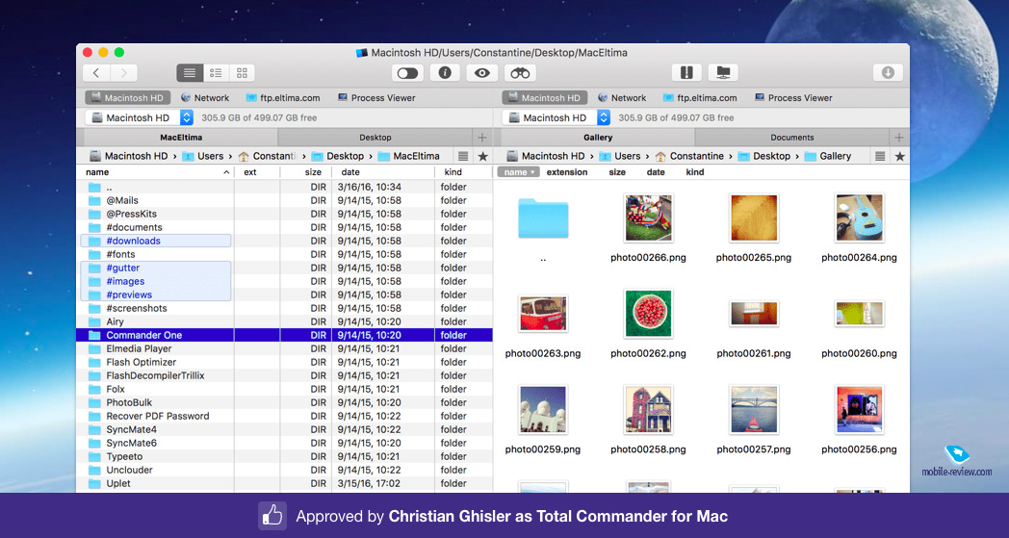Go back with the left arrow button
Image resolution: width=1009 pixels, height=538 pixels.
96,73
